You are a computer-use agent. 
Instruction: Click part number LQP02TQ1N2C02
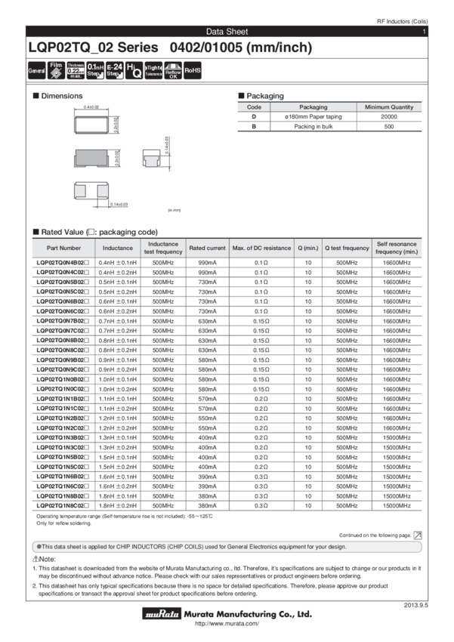[x=63, y=427]
